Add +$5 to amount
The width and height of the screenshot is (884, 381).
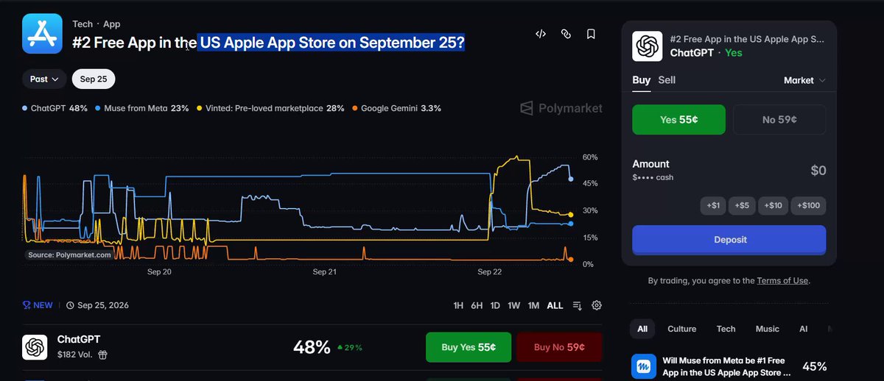742,206
